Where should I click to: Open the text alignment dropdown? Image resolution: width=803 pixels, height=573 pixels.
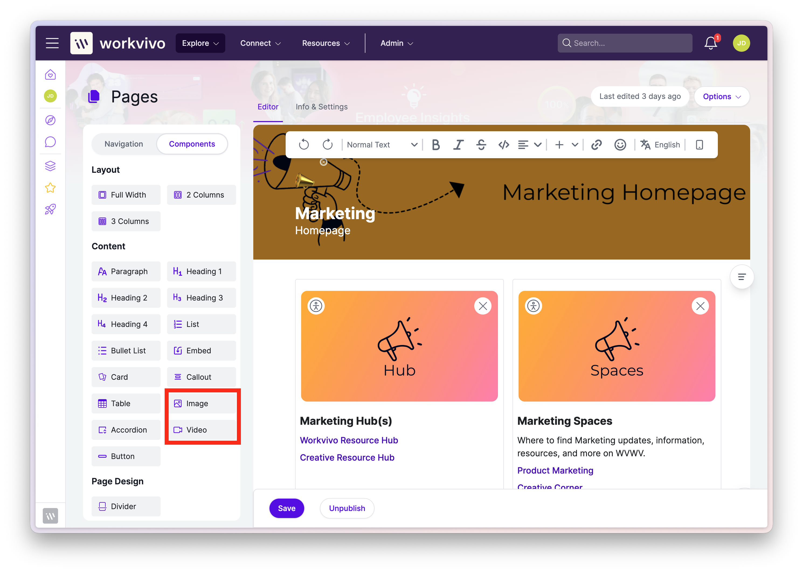[530, 145]
